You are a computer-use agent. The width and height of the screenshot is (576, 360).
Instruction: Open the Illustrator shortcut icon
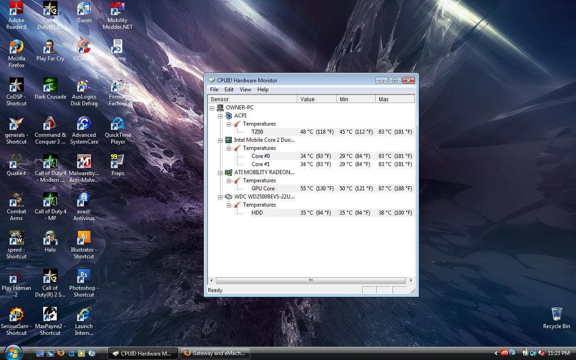(84, 245)
